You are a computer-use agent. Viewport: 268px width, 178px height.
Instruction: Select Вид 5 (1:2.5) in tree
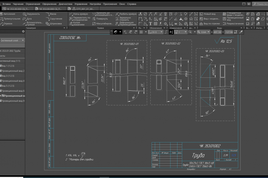pyautogui.click(x=8, y=86)
